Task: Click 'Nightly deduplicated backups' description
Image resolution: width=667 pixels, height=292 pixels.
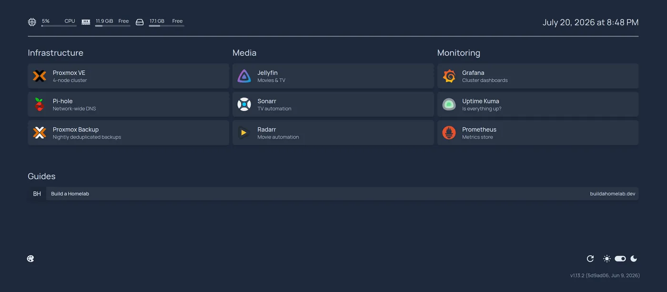Action: tap(87, 137)
